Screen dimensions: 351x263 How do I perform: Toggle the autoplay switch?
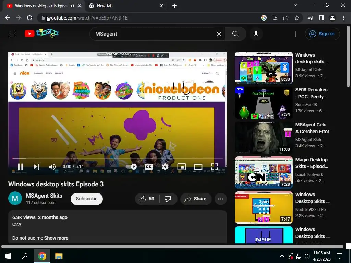tap(131, 167)
